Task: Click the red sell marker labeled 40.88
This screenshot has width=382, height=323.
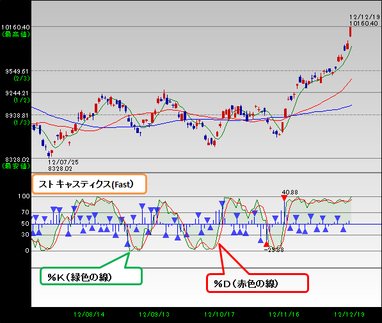Action: click(x=284, y=198)
